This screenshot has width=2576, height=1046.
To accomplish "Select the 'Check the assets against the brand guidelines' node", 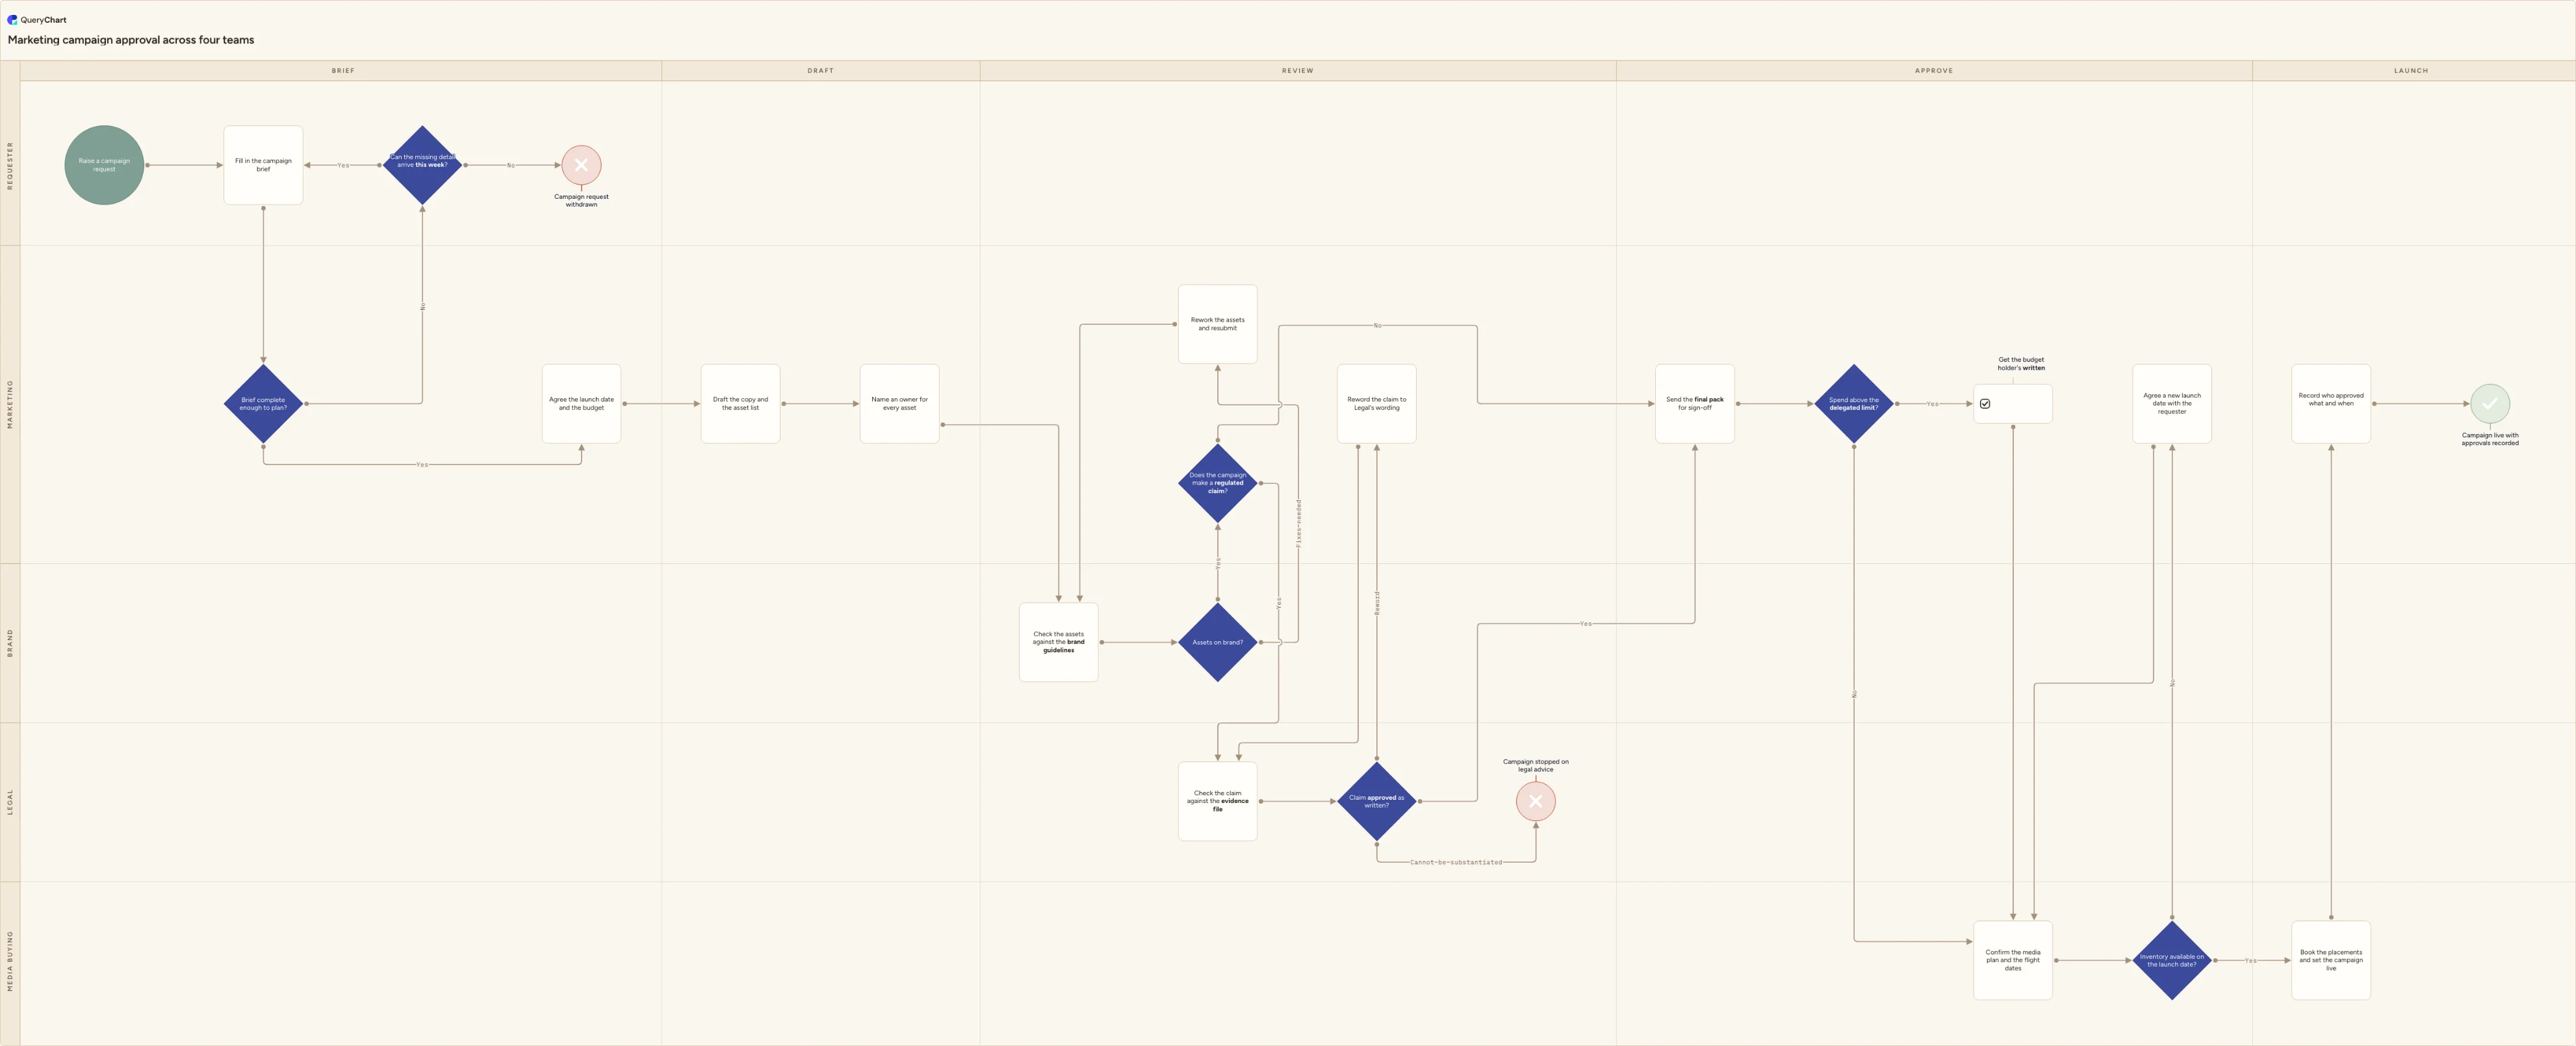I will 1058,642.
